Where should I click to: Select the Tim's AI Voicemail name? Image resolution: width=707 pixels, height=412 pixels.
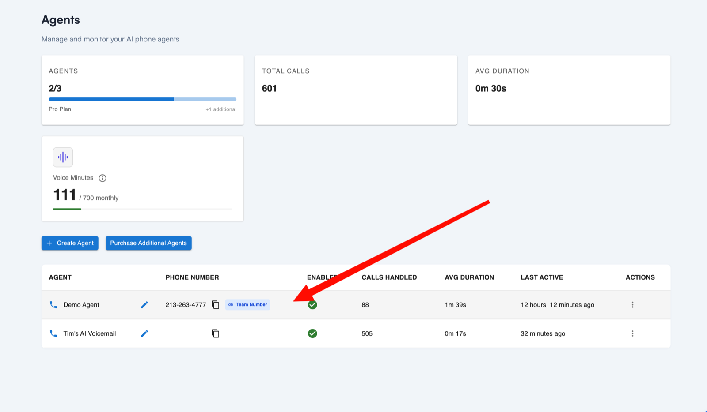tap(90, 333)
